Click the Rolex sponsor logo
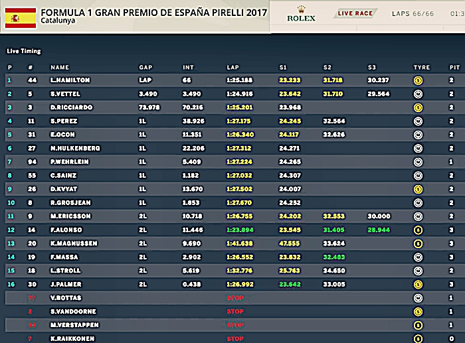The image size is (465, 343). pos(300,14)
